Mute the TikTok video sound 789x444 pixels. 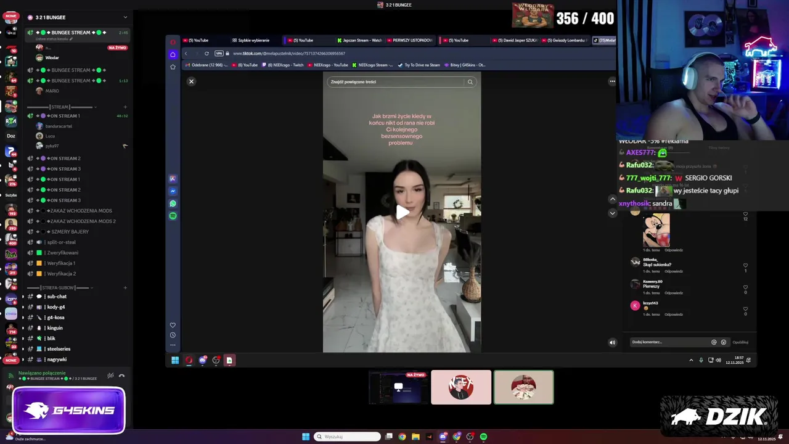click(612, 342)
